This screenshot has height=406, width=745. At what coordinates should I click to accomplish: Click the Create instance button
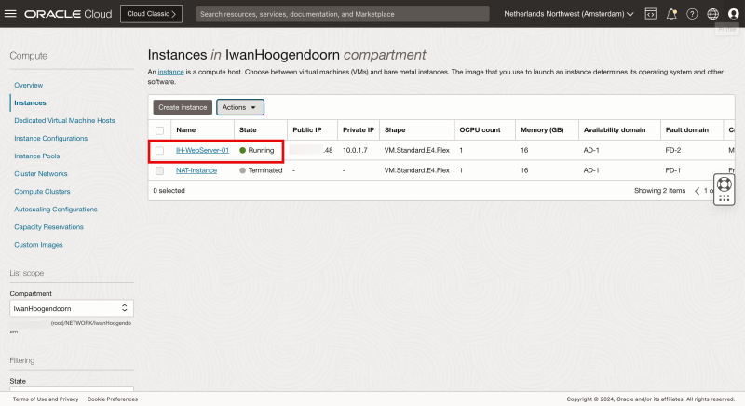pos(183,107)
